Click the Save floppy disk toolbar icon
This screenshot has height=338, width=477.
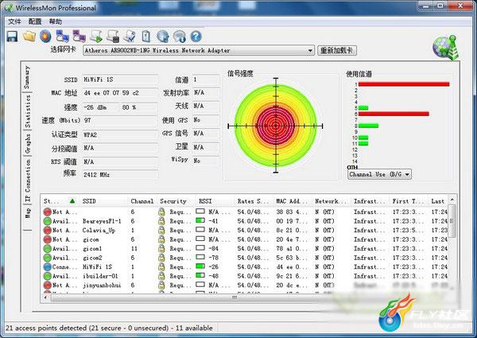12,37
